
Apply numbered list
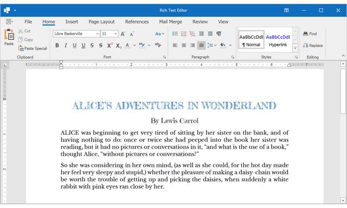click(x=184, y=34)
